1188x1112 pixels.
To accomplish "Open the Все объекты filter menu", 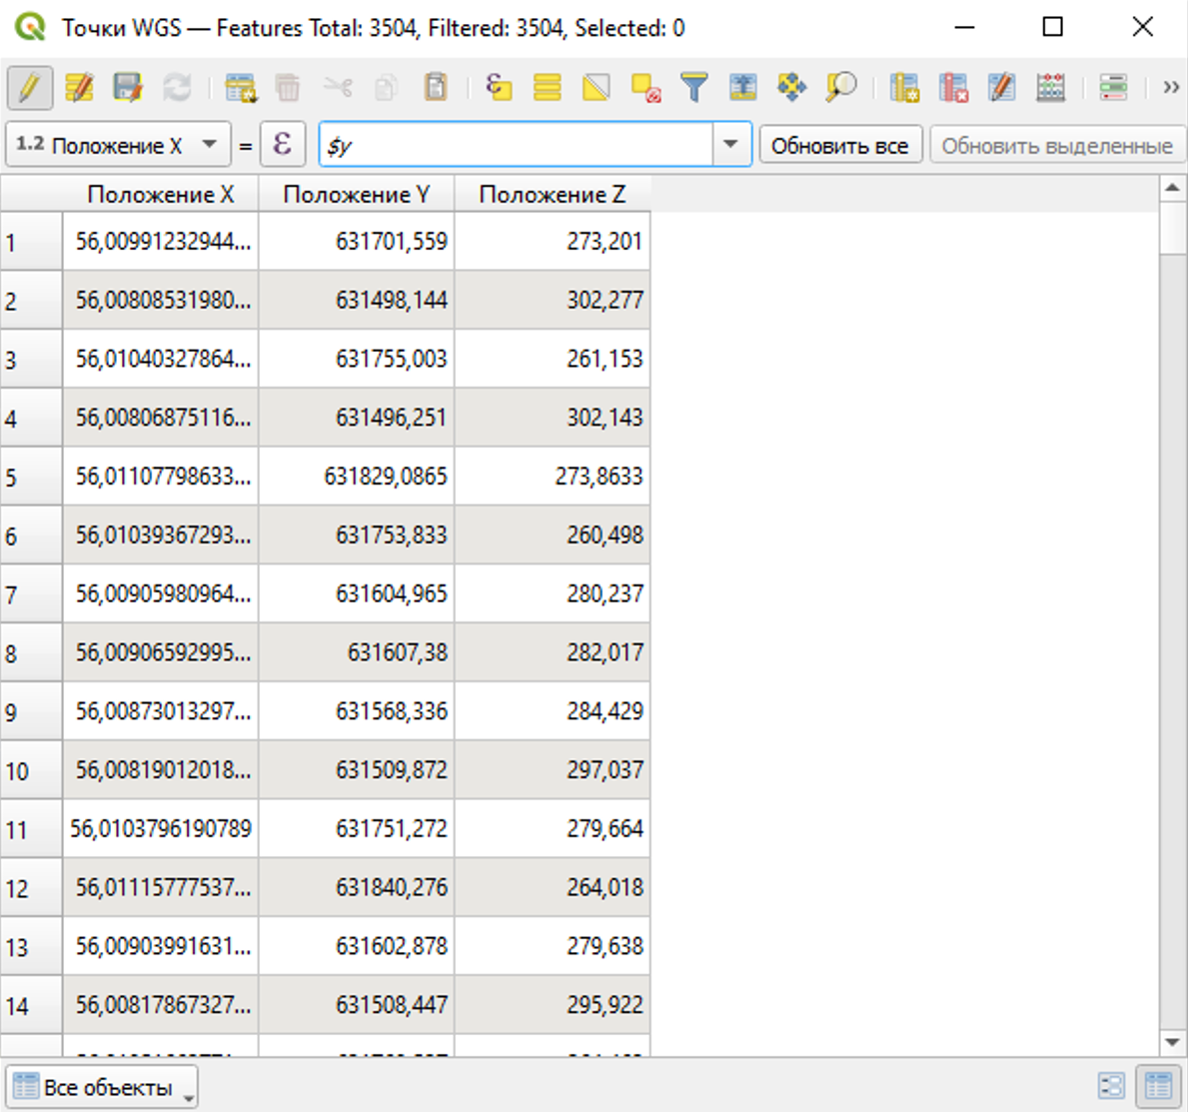I will [x=101, y=1087].
